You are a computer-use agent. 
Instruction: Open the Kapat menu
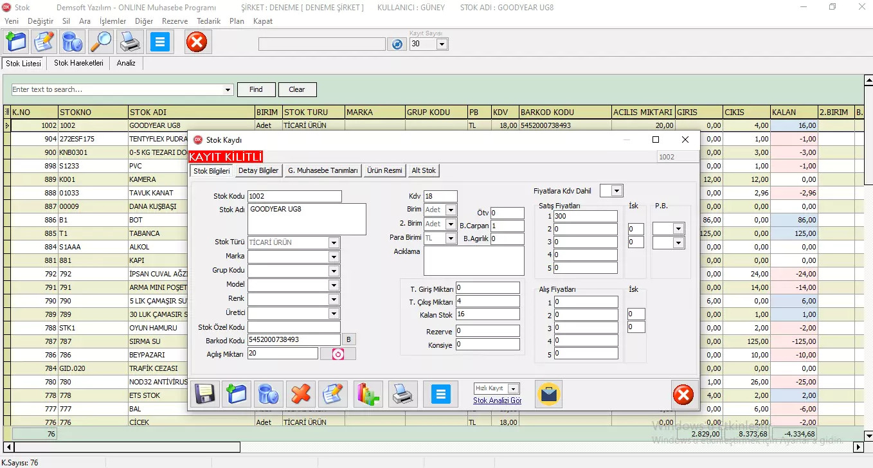click(x=262, y=21)
